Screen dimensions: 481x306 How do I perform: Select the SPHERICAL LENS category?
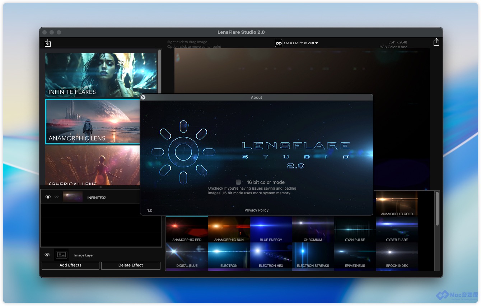tap(93, 166)
